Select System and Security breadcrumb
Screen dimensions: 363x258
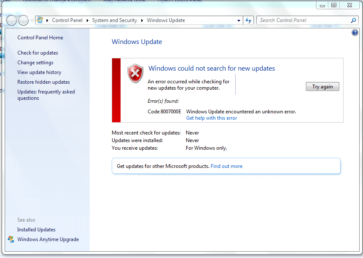(115, 20)
